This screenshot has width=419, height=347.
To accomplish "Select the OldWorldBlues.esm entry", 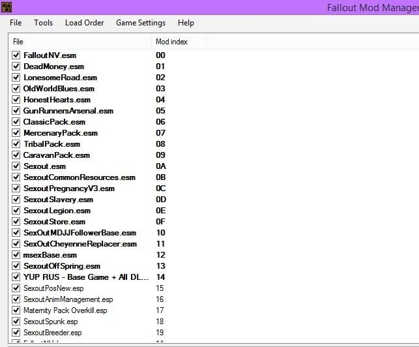I will 59,89.
